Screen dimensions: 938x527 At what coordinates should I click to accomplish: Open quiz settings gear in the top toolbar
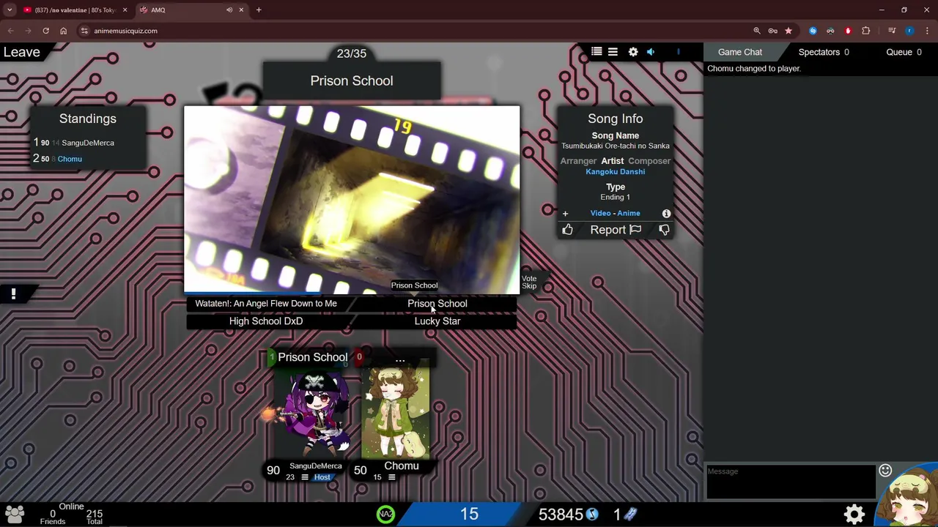click(x=633, y=52)
